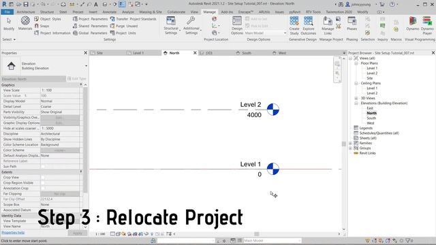436x245 pixels.
Task: Close the Properties palette
Action: pos(86,53)
